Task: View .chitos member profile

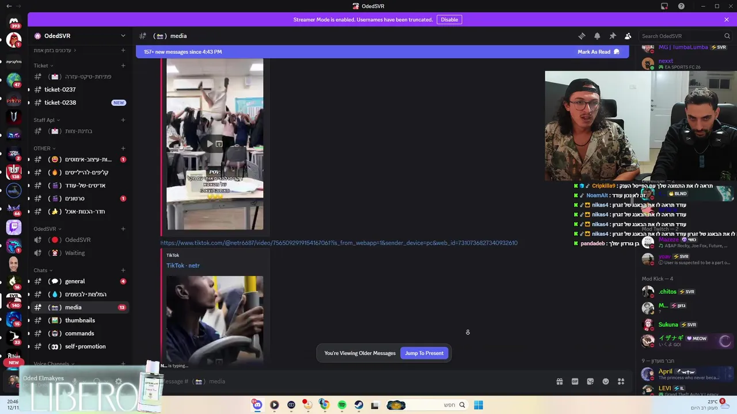Action: (685, 292)
